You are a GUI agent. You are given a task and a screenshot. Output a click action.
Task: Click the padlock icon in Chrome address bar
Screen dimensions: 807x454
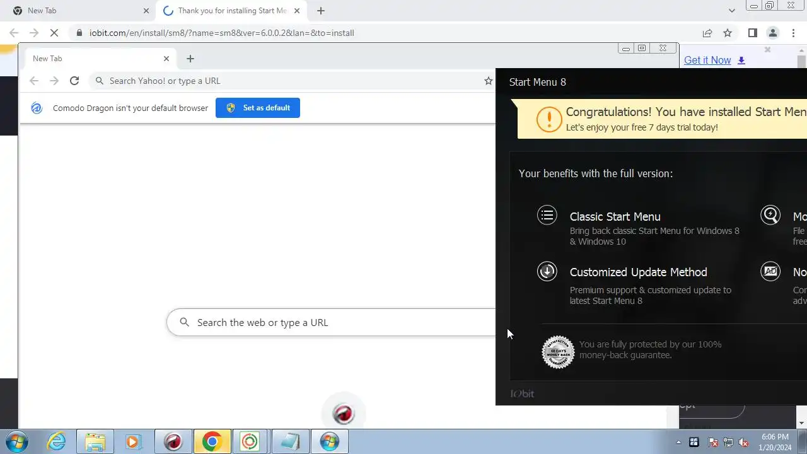pos(79,33)
